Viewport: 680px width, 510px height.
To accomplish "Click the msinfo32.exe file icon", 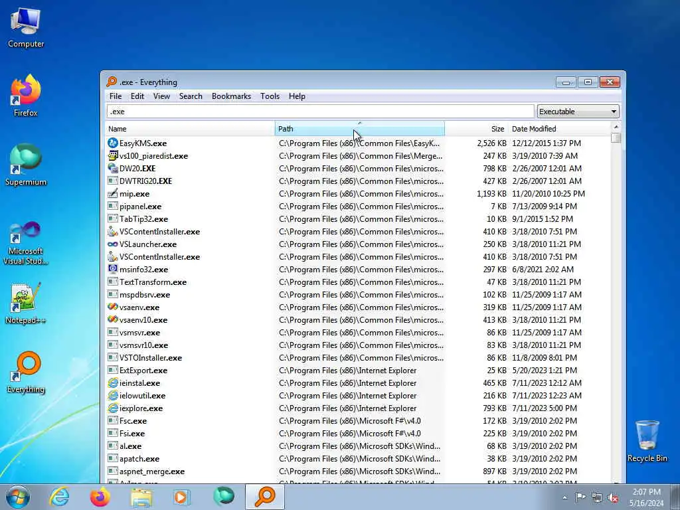I will (x=113, y=270).
